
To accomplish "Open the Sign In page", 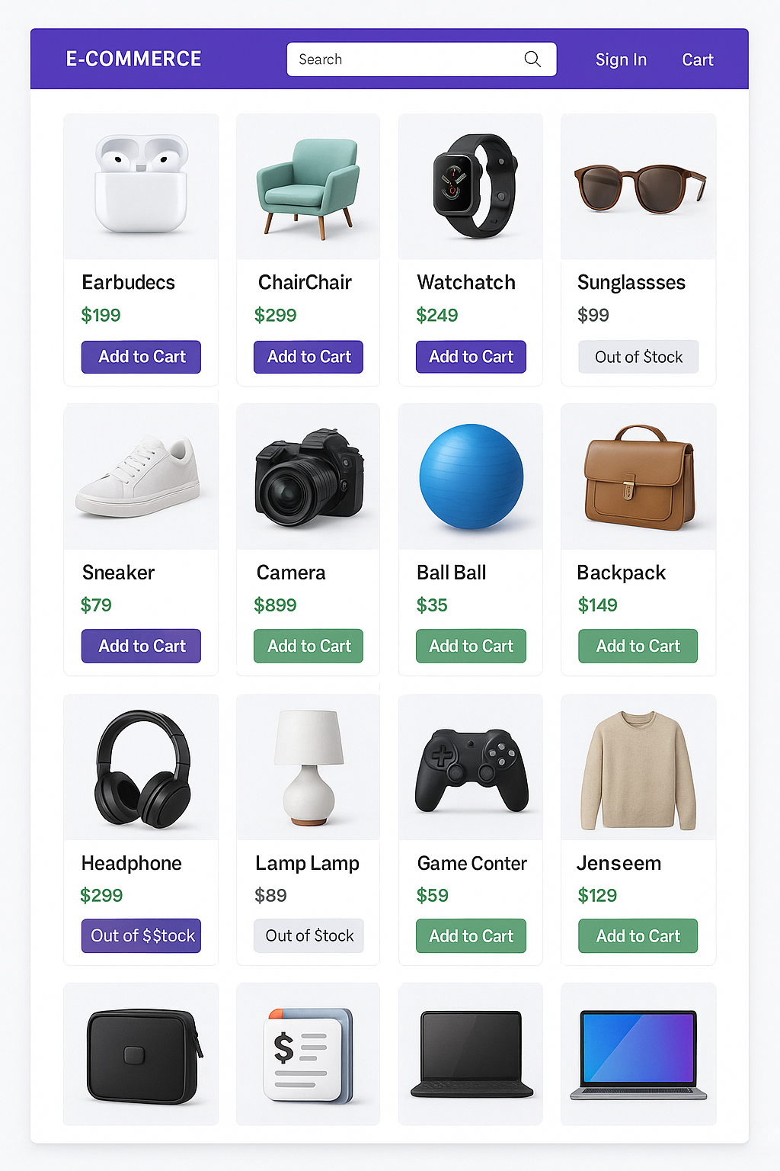I will point(621,59).
